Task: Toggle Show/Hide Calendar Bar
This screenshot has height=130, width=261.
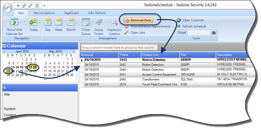Action: tap(14, 27)
